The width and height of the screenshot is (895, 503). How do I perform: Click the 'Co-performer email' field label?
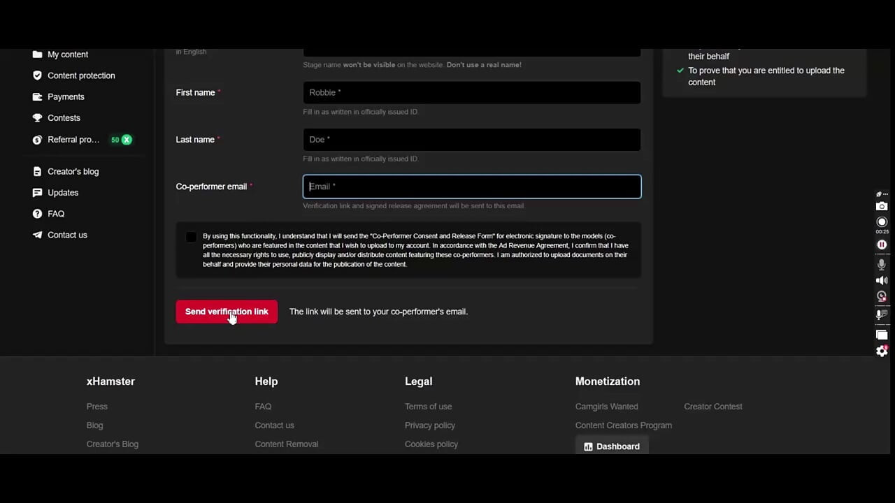[x=211, y=187]
